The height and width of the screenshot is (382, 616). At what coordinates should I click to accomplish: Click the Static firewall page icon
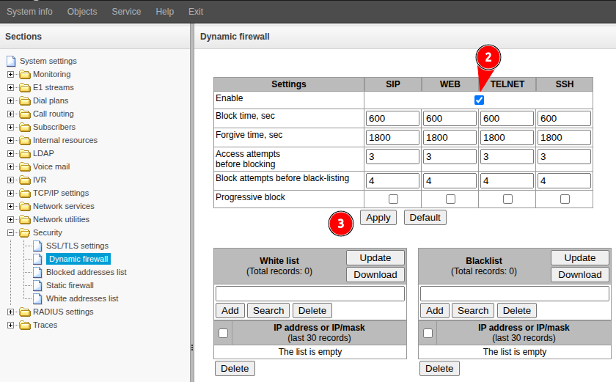(37, 285)
